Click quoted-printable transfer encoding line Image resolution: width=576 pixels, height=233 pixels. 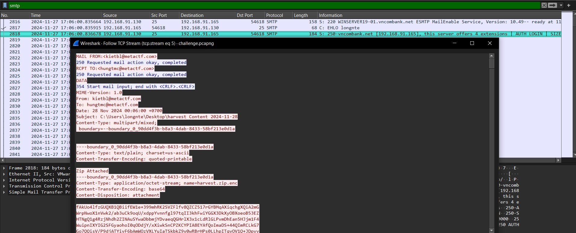click(134, 159)
